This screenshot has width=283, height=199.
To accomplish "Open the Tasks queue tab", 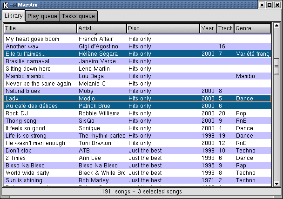I will (79, 16).
